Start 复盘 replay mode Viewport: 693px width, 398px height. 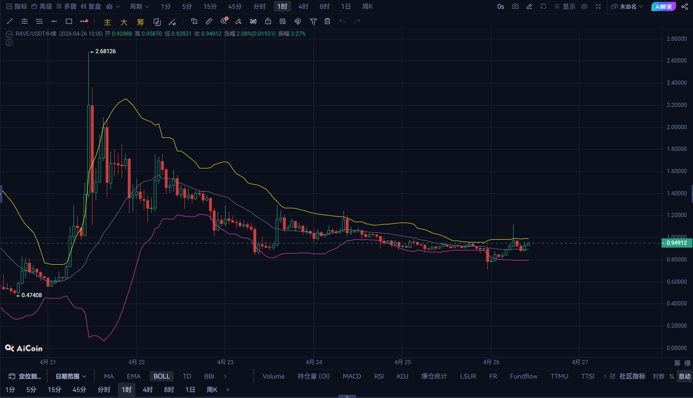tap(91, 6)
